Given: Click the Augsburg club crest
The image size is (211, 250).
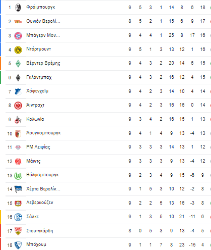Looking at the screenshot, I should pos(18,134).
